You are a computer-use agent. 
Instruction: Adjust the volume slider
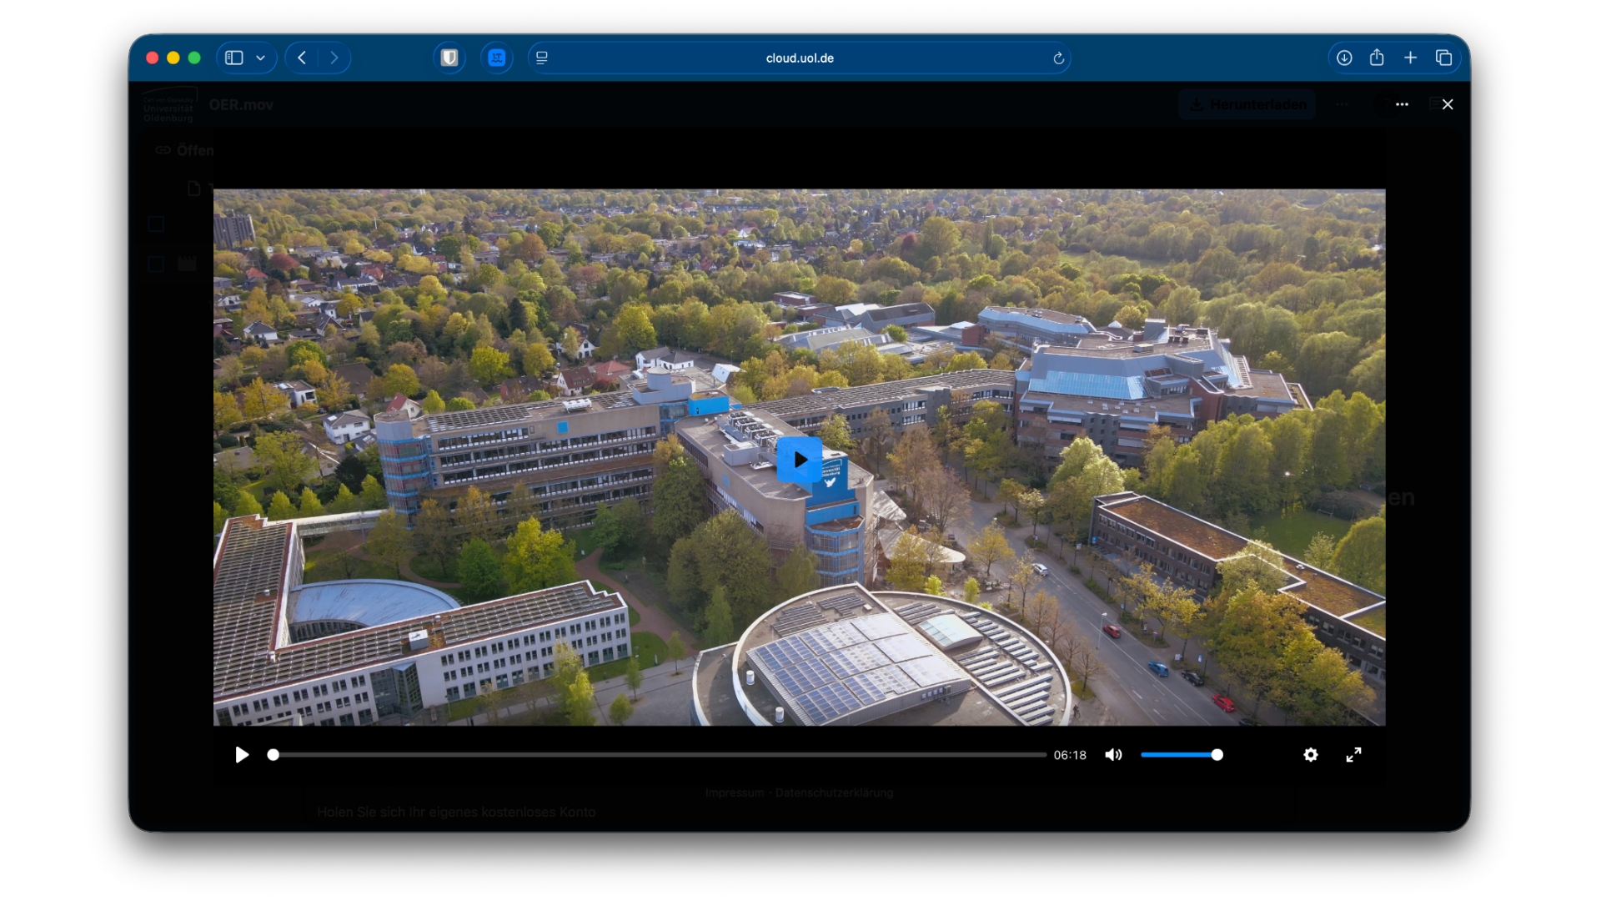[1182, 755]
